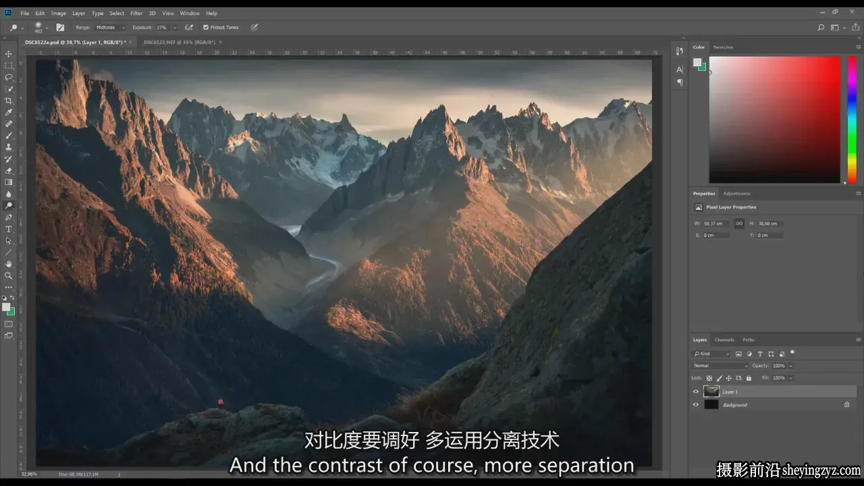
Task: Switch to the Channels tab
Action: pyautogui.click(x=724, y=340)
